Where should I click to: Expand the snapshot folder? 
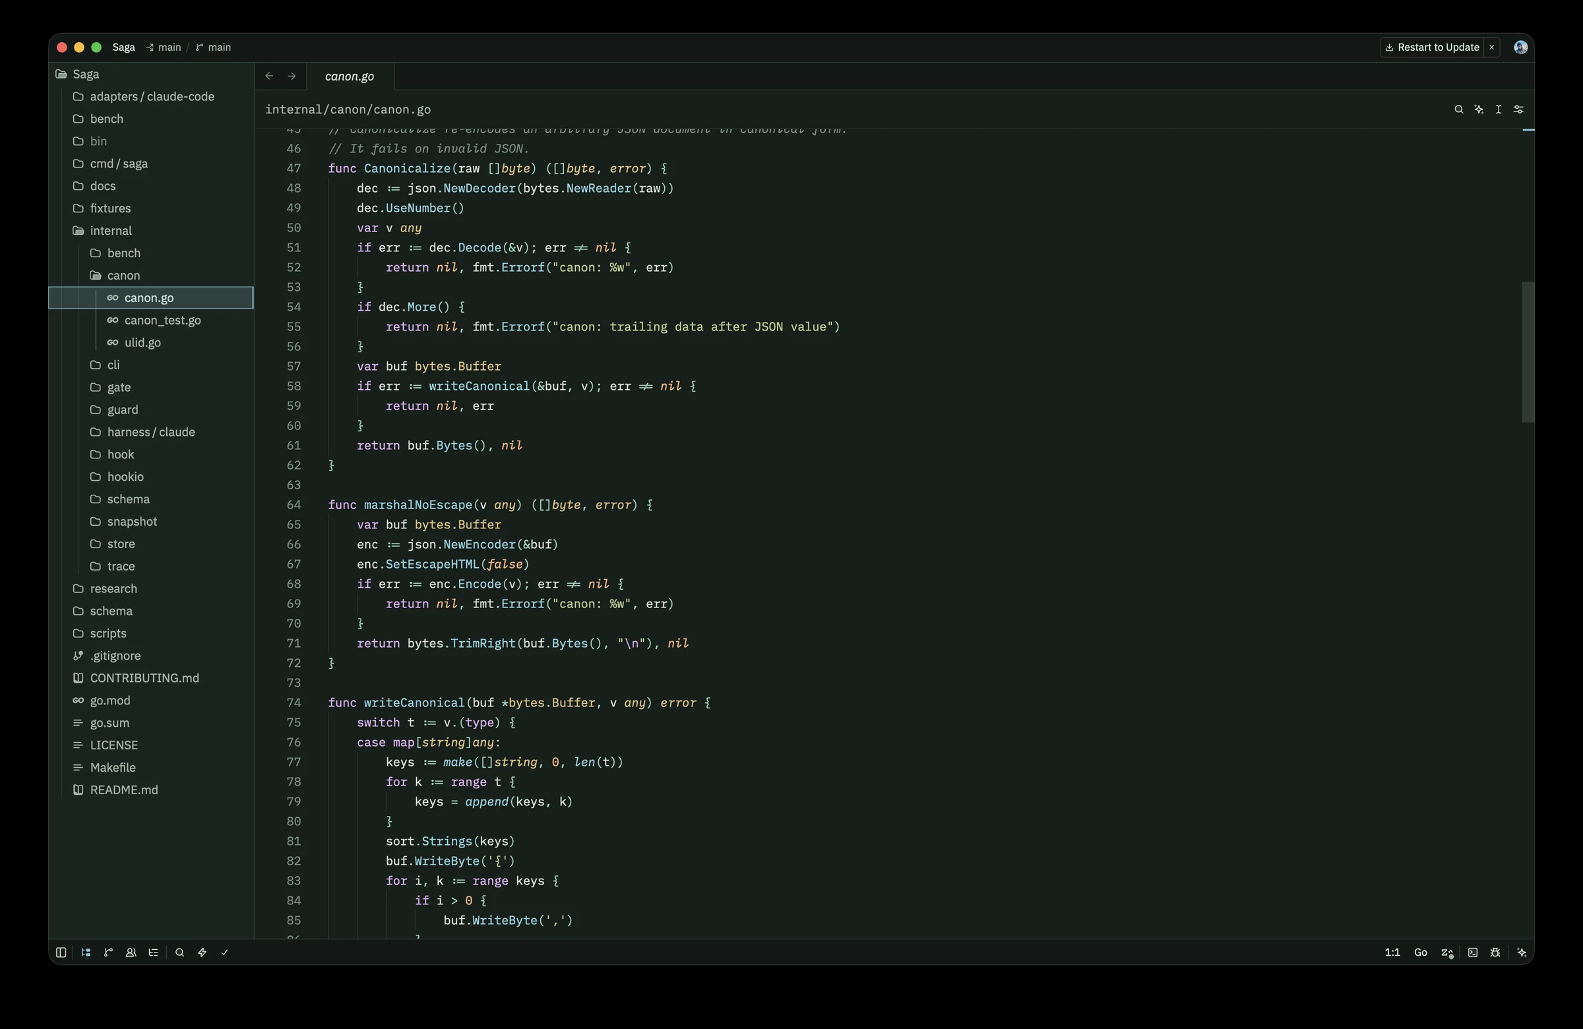151,522
